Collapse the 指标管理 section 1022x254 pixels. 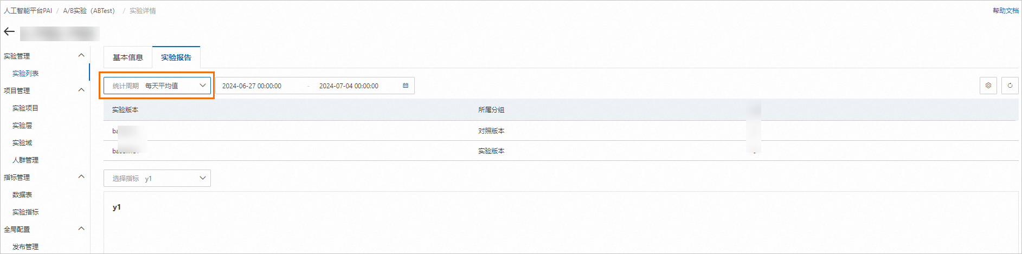tap(81, 177)
